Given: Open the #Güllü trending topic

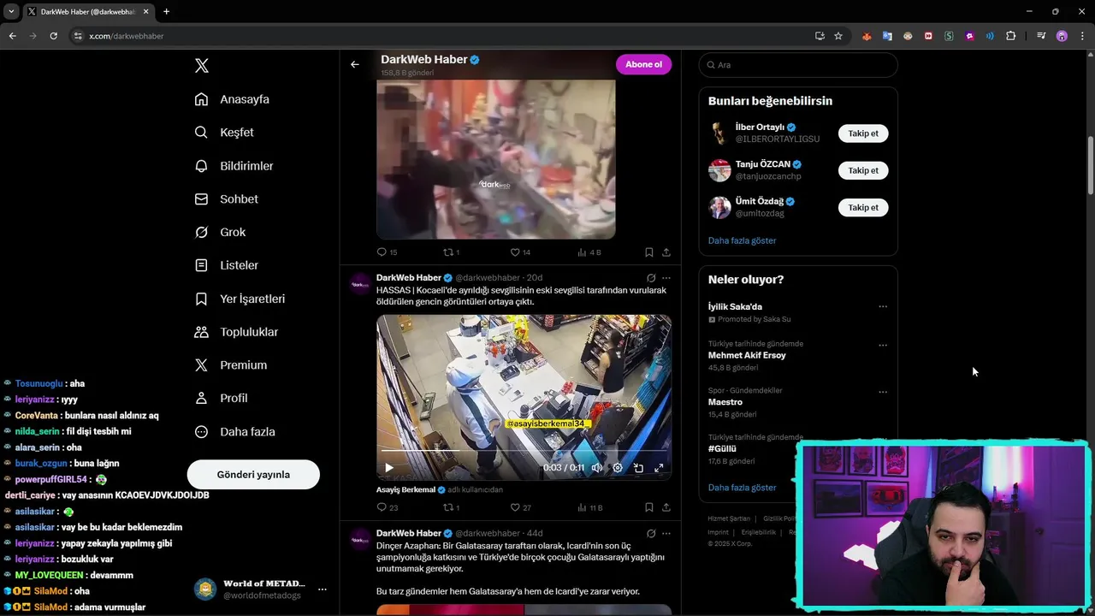Looking at the screenshot, I should [x=722, y=448].
